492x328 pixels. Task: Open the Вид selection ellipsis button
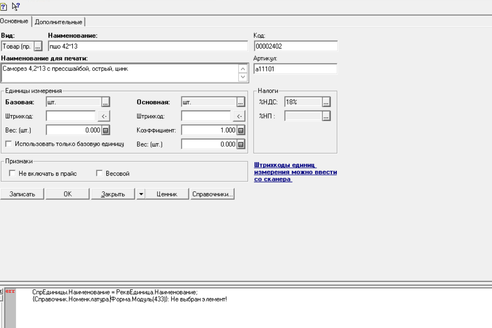38,46
